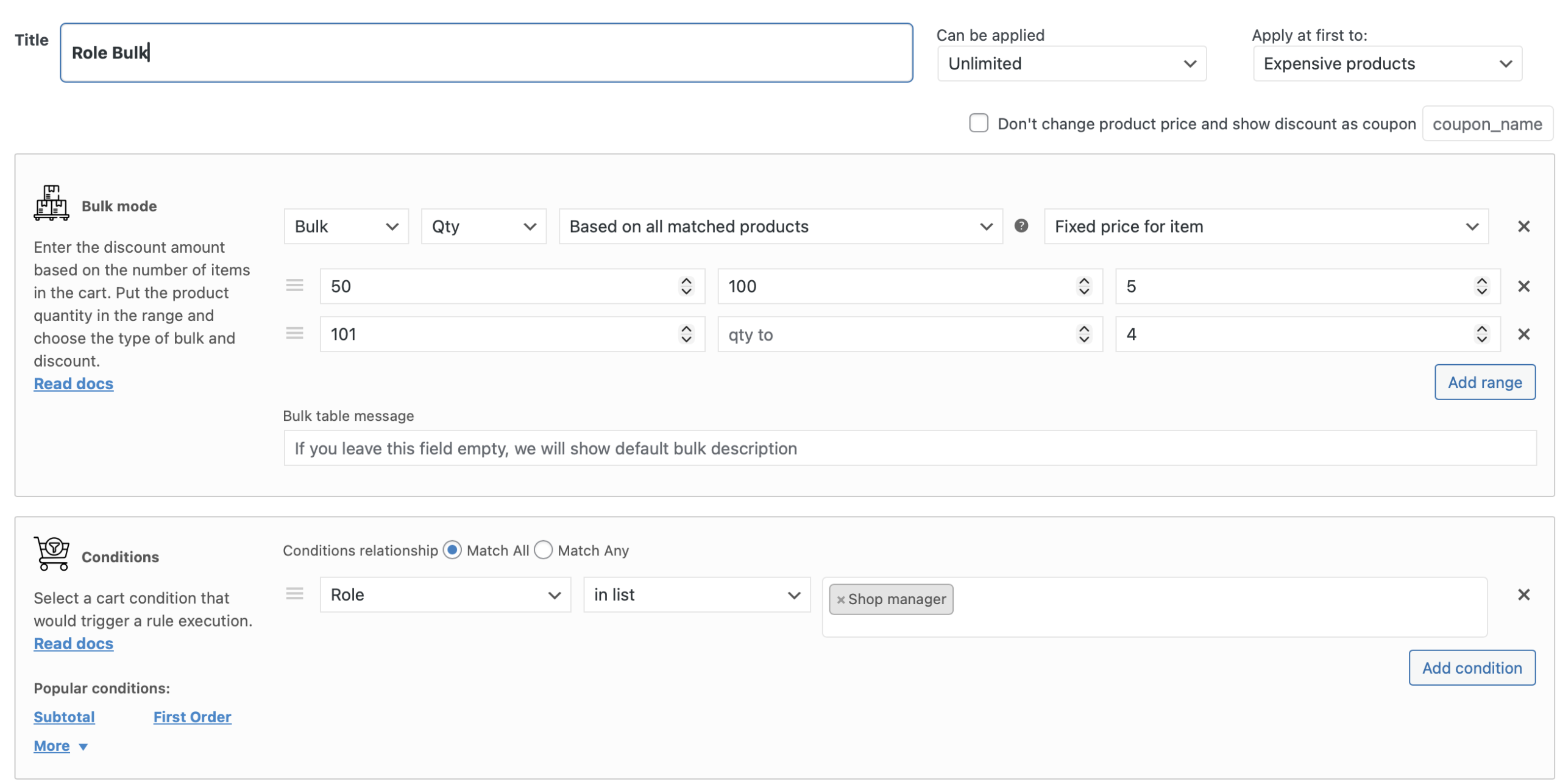Screen dimensions: 1560x782
Task: Delete the 50 to 100 range row
Action: [x=1523, y=286]
